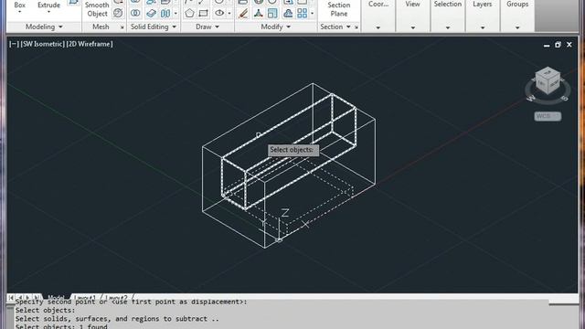Select the double-bar solid editing icon
This screenshot has height=329, width=585.
pos(165,14)
